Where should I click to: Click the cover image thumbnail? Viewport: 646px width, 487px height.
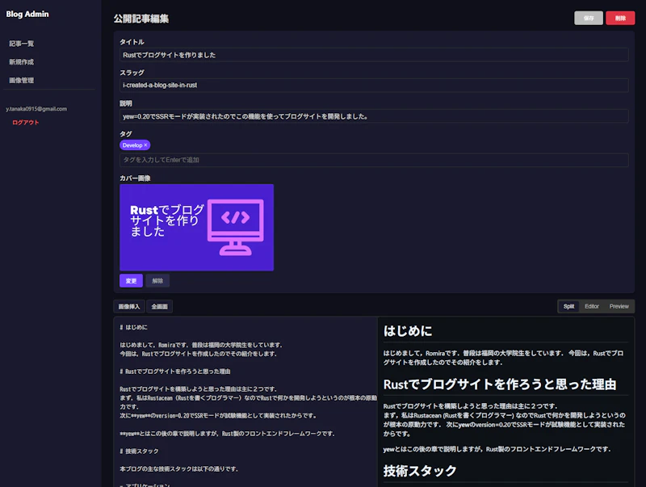click(196, 228)
